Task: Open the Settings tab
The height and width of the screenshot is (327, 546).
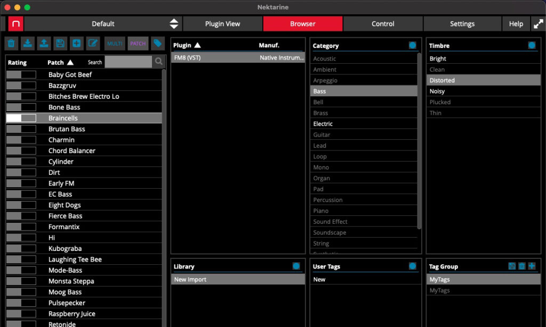Action: pos(462,23)
